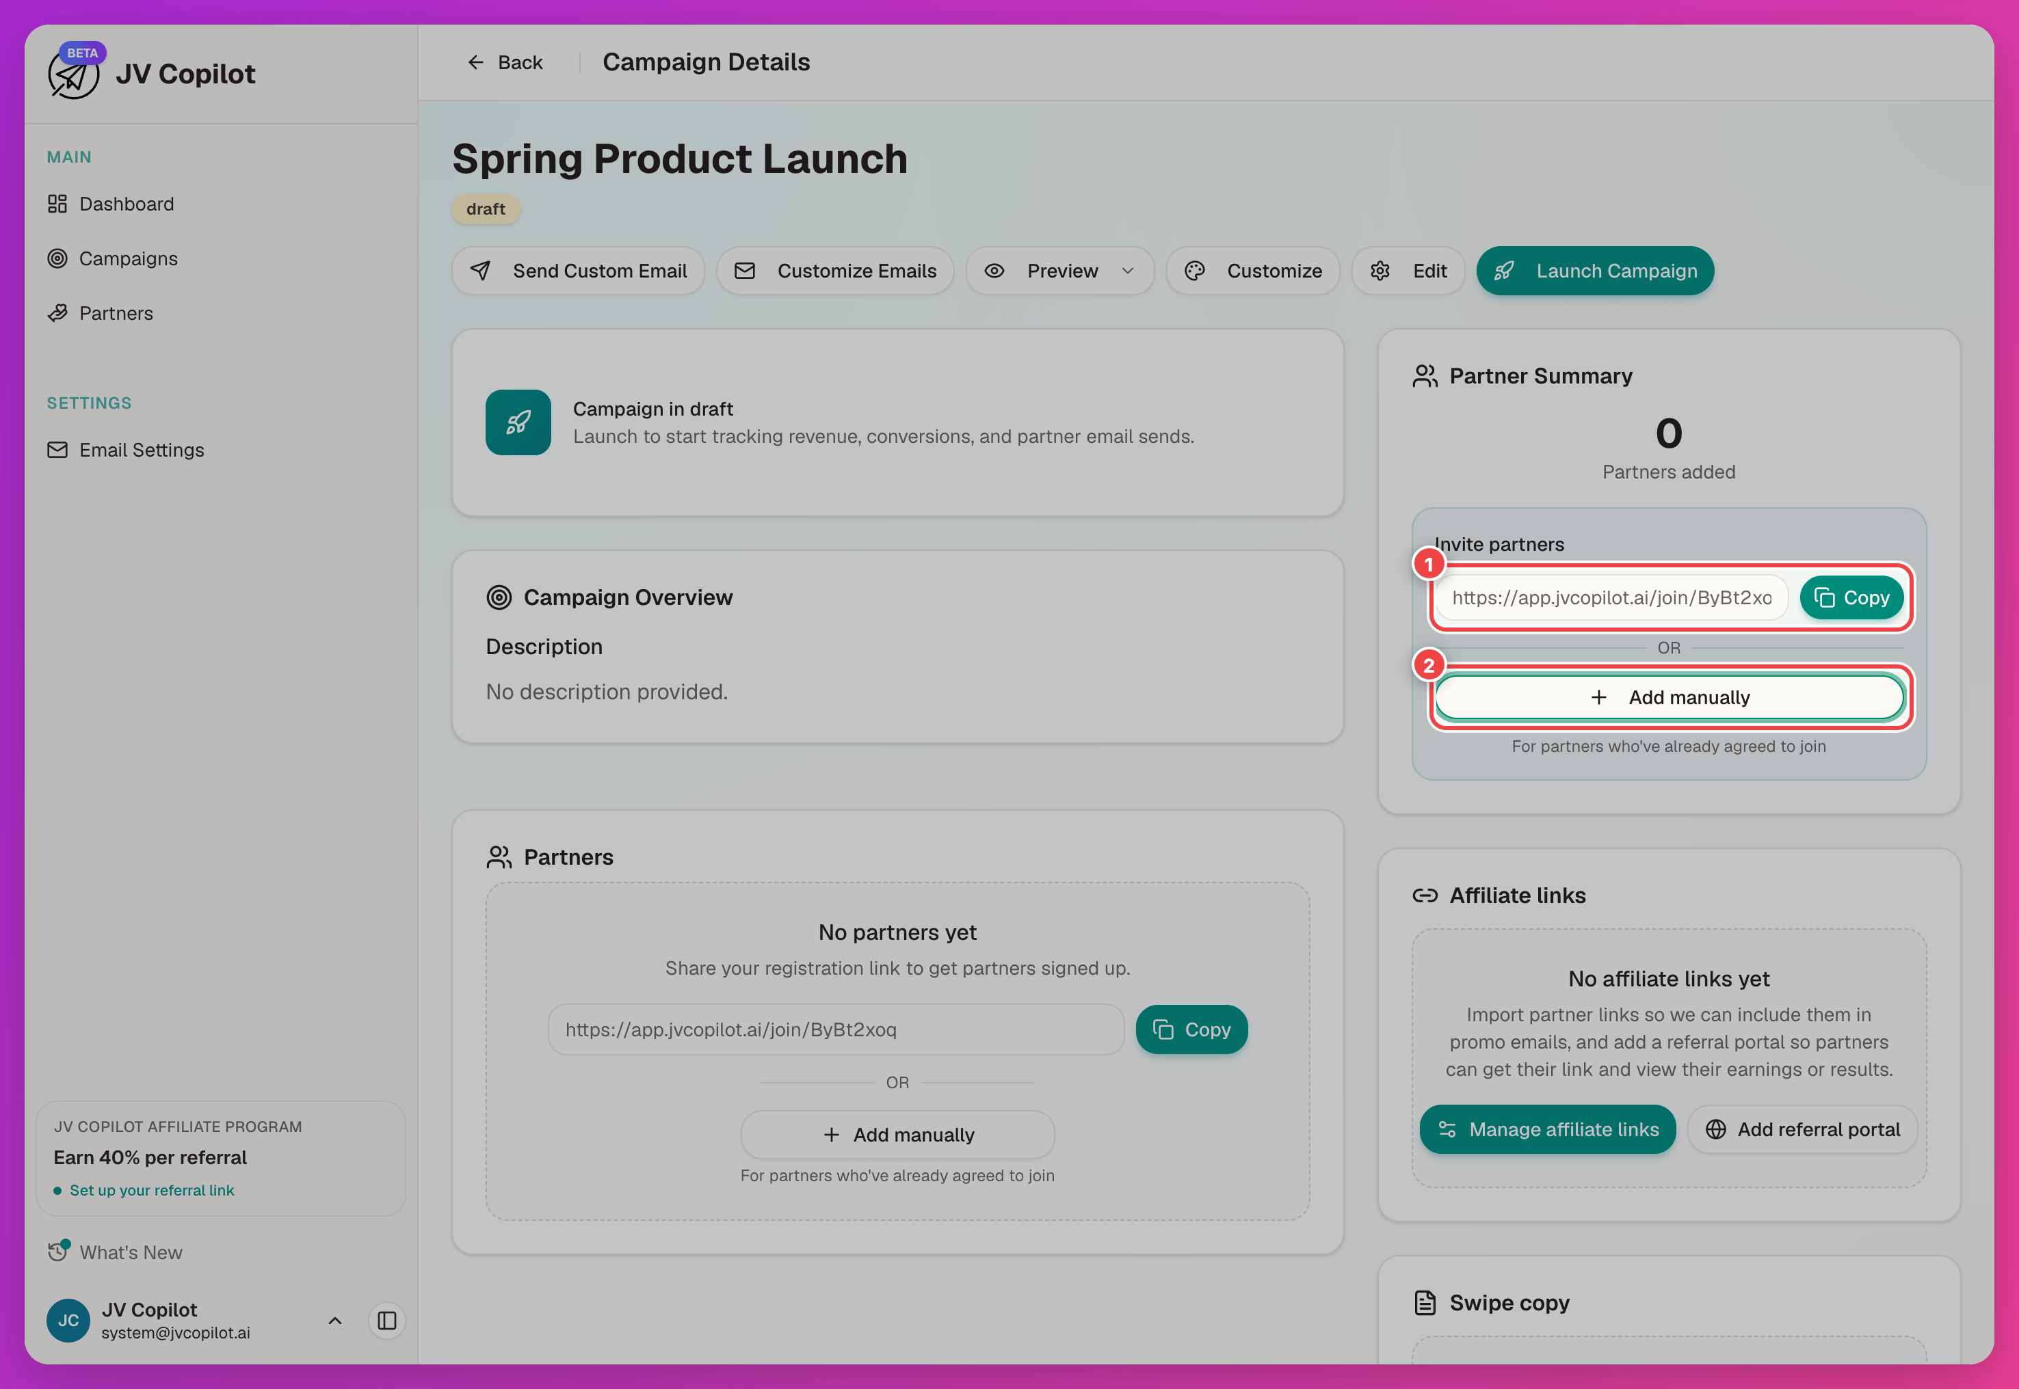Click the gear icon in Edit
This screenshot has width=2019, height=1389.
pyautogui.click(x=1380, y=271)
